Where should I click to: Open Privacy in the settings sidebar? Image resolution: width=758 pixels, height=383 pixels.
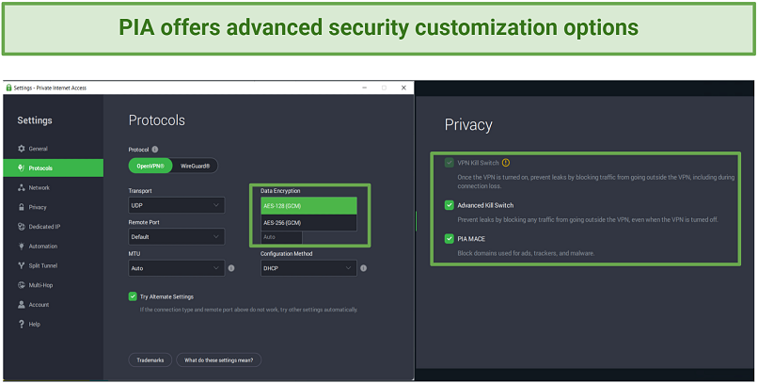[x=54, y=207]
